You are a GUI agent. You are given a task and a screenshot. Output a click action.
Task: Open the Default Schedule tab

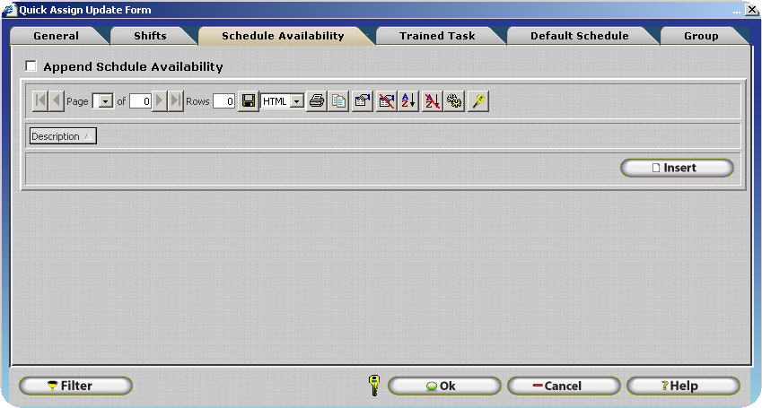(579, 36)
